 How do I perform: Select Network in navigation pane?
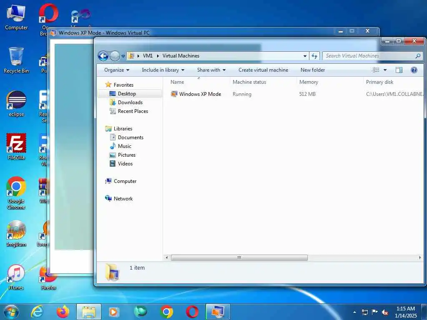(123, 199)
